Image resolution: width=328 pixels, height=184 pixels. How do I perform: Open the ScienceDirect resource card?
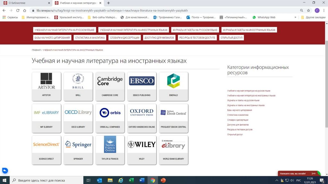(x=46, y=150)
